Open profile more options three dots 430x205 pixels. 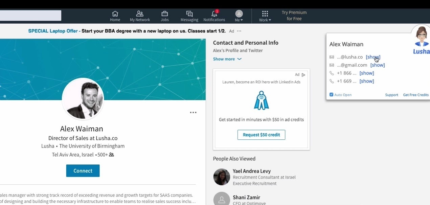pyautogui.click(x=193, y=113)
